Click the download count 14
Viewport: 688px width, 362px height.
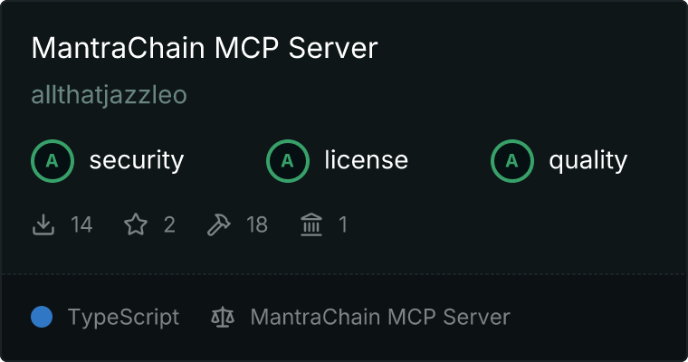pos(81,224)
